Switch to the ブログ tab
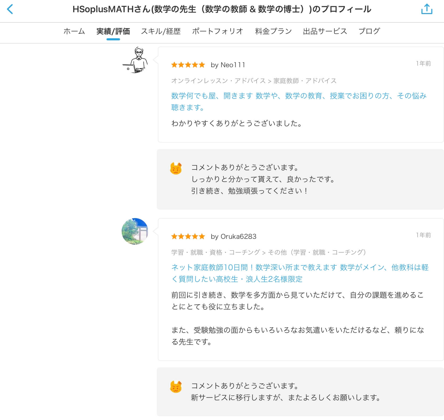Image resolution: width=444 pixels, height=420 pixels. click(369, 31)
